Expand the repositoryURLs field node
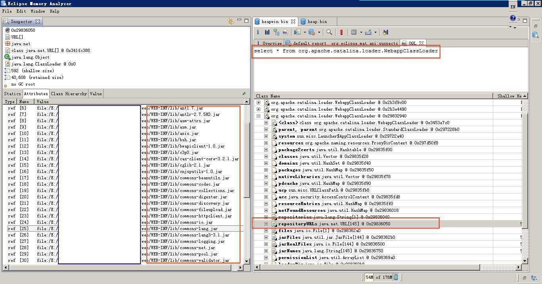The height and width of the screenshot is (284, 542). 266,224
